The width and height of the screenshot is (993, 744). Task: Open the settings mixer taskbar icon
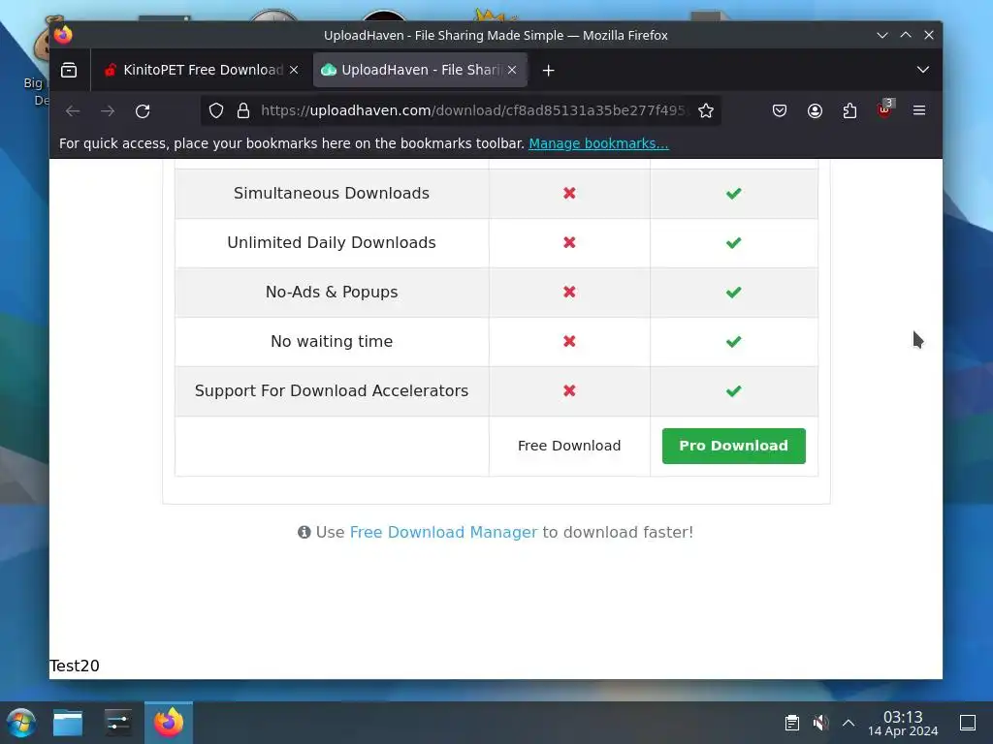(x=117, y=723)
